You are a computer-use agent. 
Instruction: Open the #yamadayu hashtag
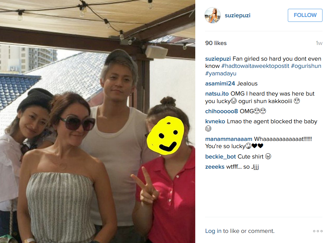[221, 73]
